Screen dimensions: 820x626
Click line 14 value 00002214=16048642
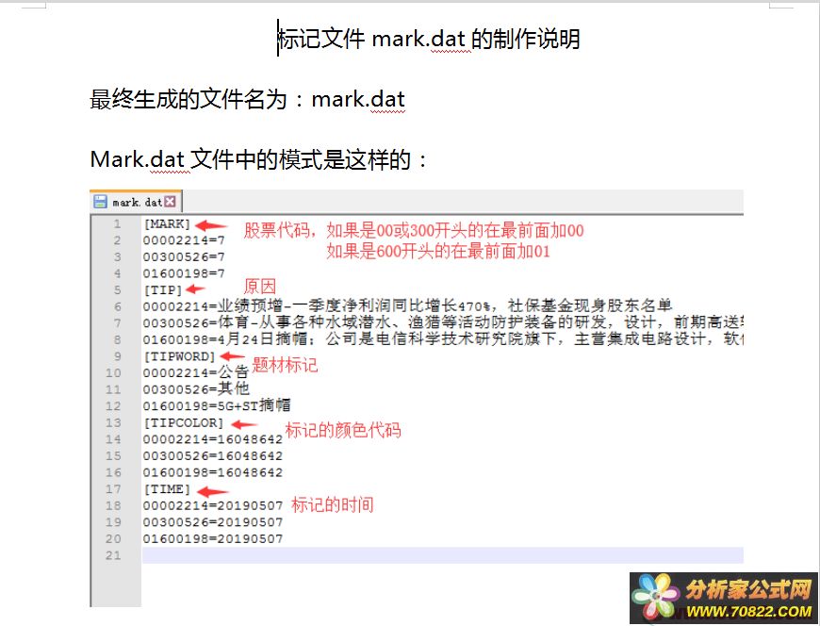click(213, 439)
